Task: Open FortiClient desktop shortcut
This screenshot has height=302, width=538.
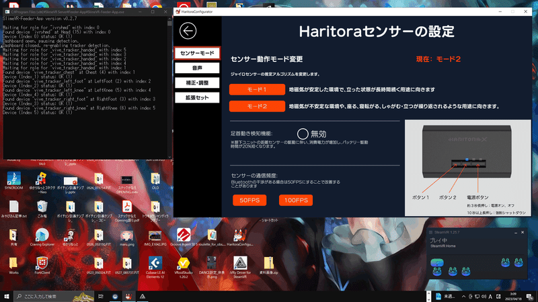Action: pos(42,266)
